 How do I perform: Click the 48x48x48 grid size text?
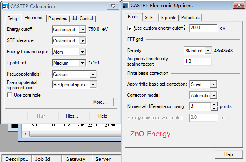223,51
